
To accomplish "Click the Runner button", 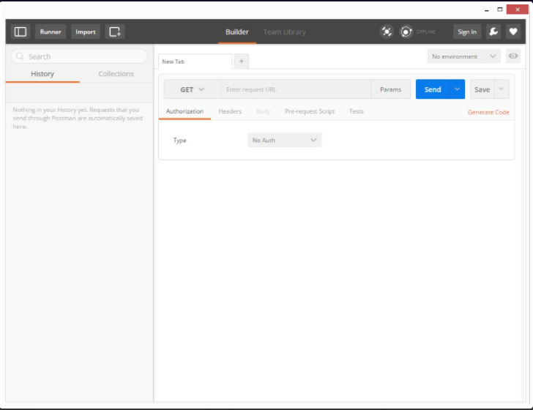I will click(x=51, y=31).
